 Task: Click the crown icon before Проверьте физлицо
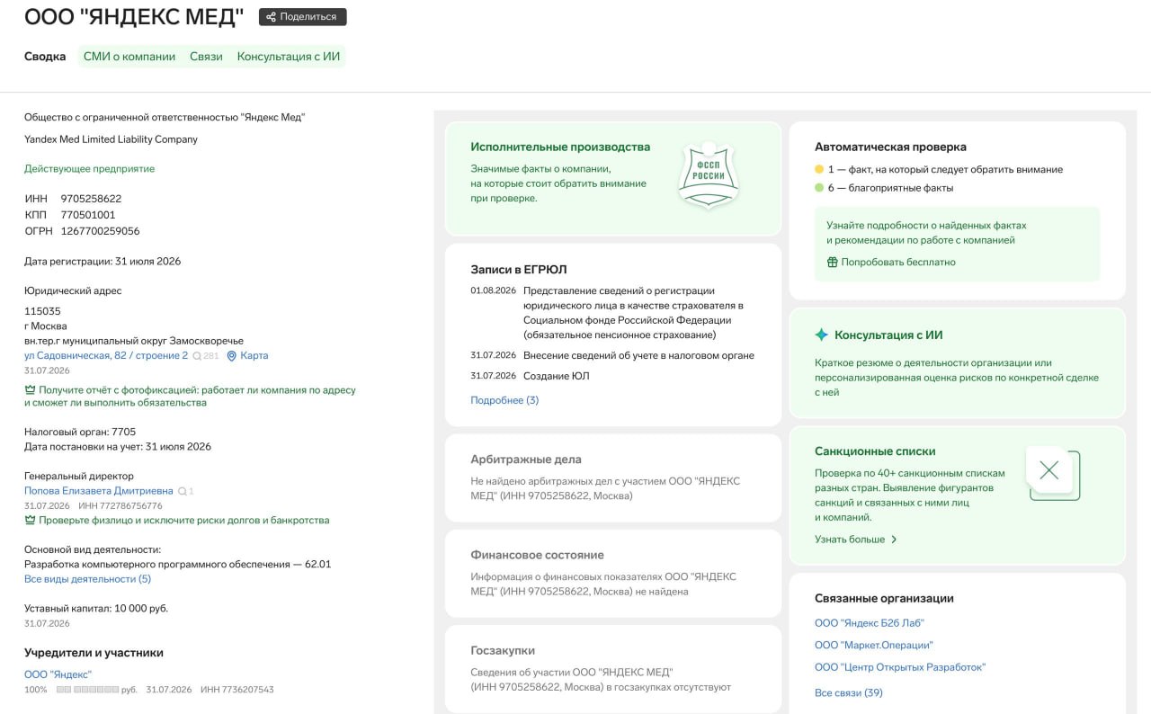(x=30, y=521)
